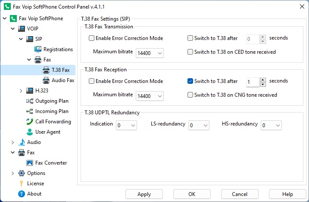Collapse the Fax Voip SoftPhone root node
The height and width of the screenshot is (202, 309).
5,18
